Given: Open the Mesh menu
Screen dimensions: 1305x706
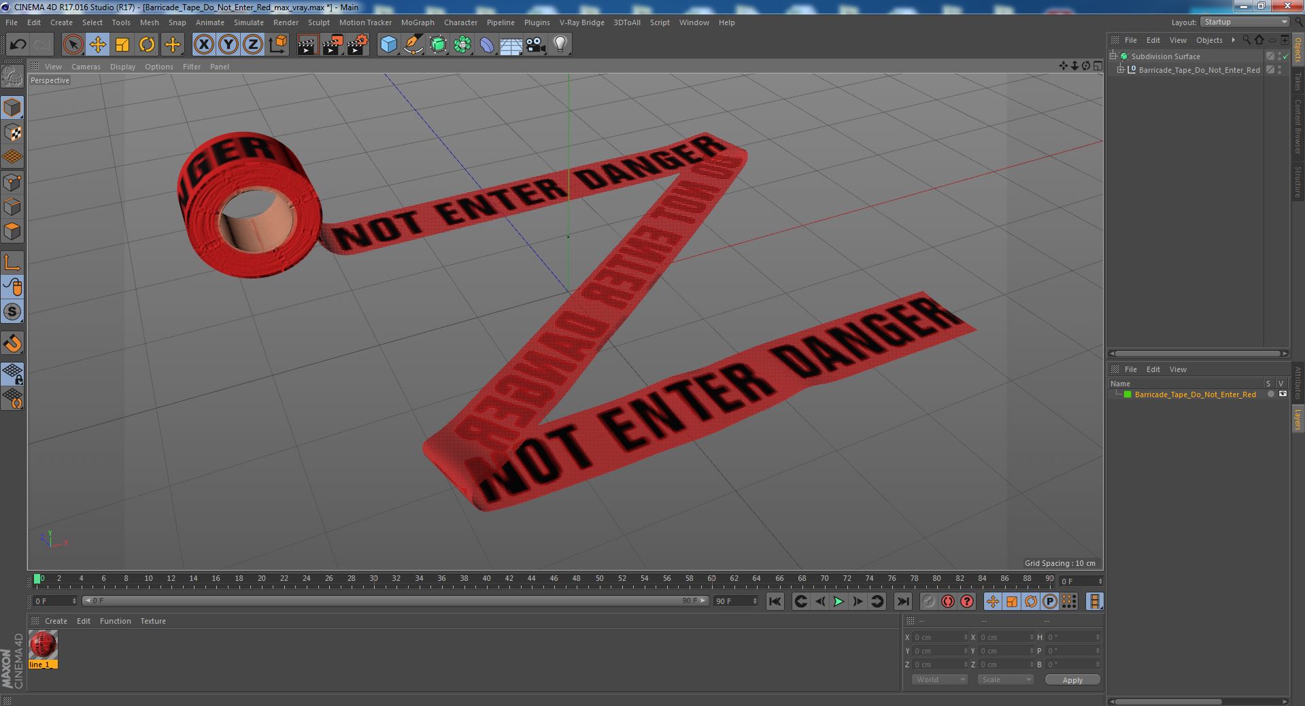Looking at the screenshot, I should (149, 22).
